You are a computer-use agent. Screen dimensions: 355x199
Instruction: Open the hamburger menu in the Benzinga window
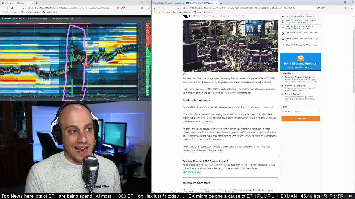pyautogui.click(x=352, y=8)
